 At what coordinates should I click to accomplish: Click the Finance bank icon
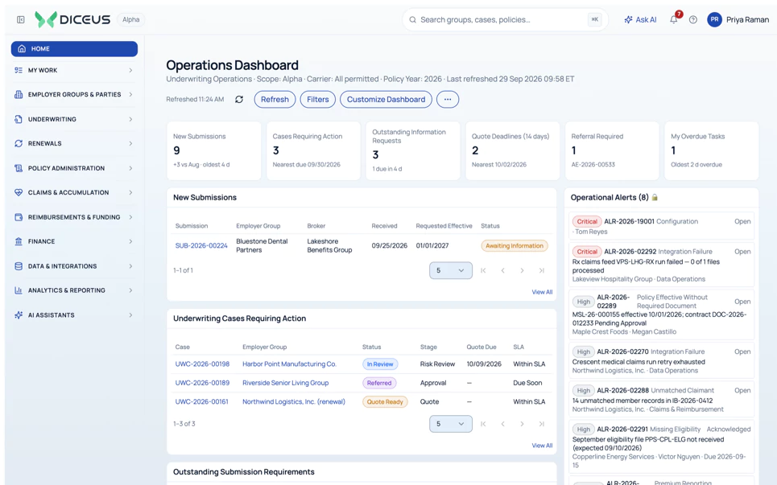[x=19, y=241]
